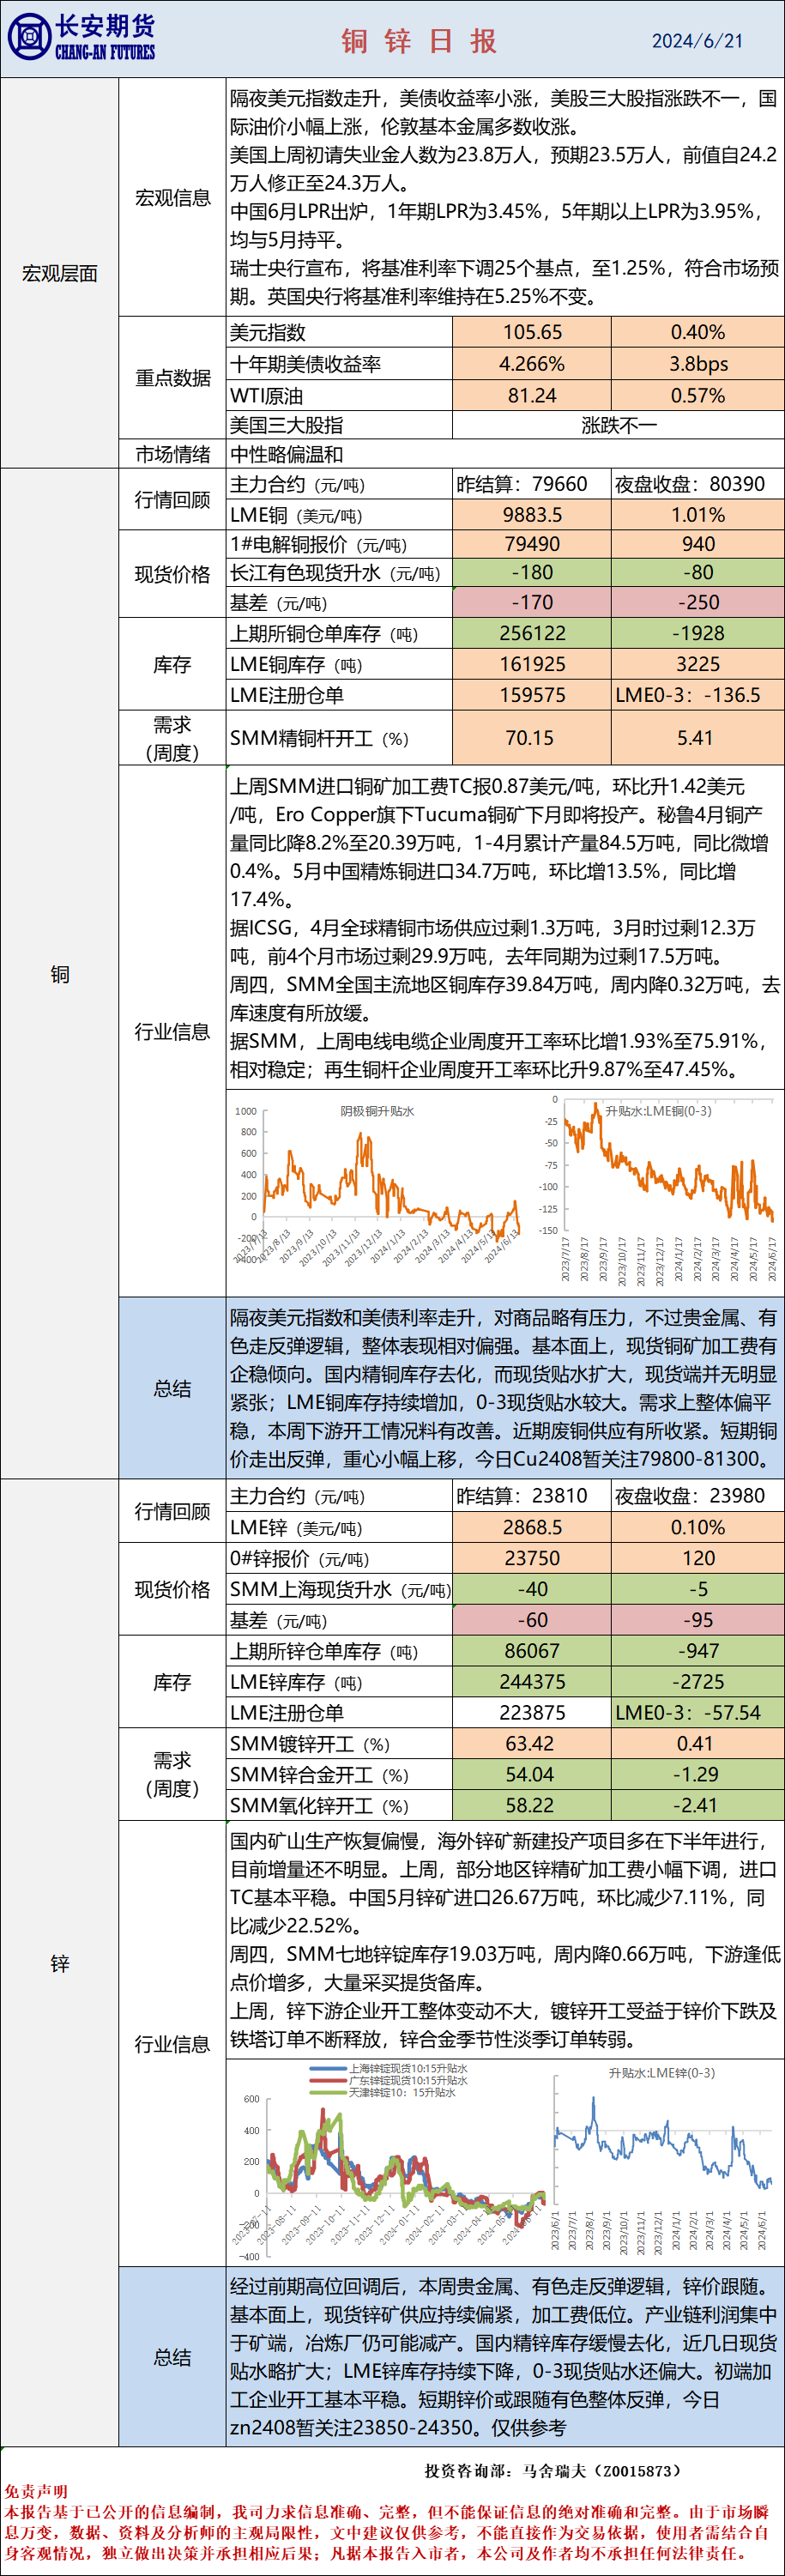Click the copper 总结 label
Viewport: 785px width, 2576px height.
tap(173, 1388)
